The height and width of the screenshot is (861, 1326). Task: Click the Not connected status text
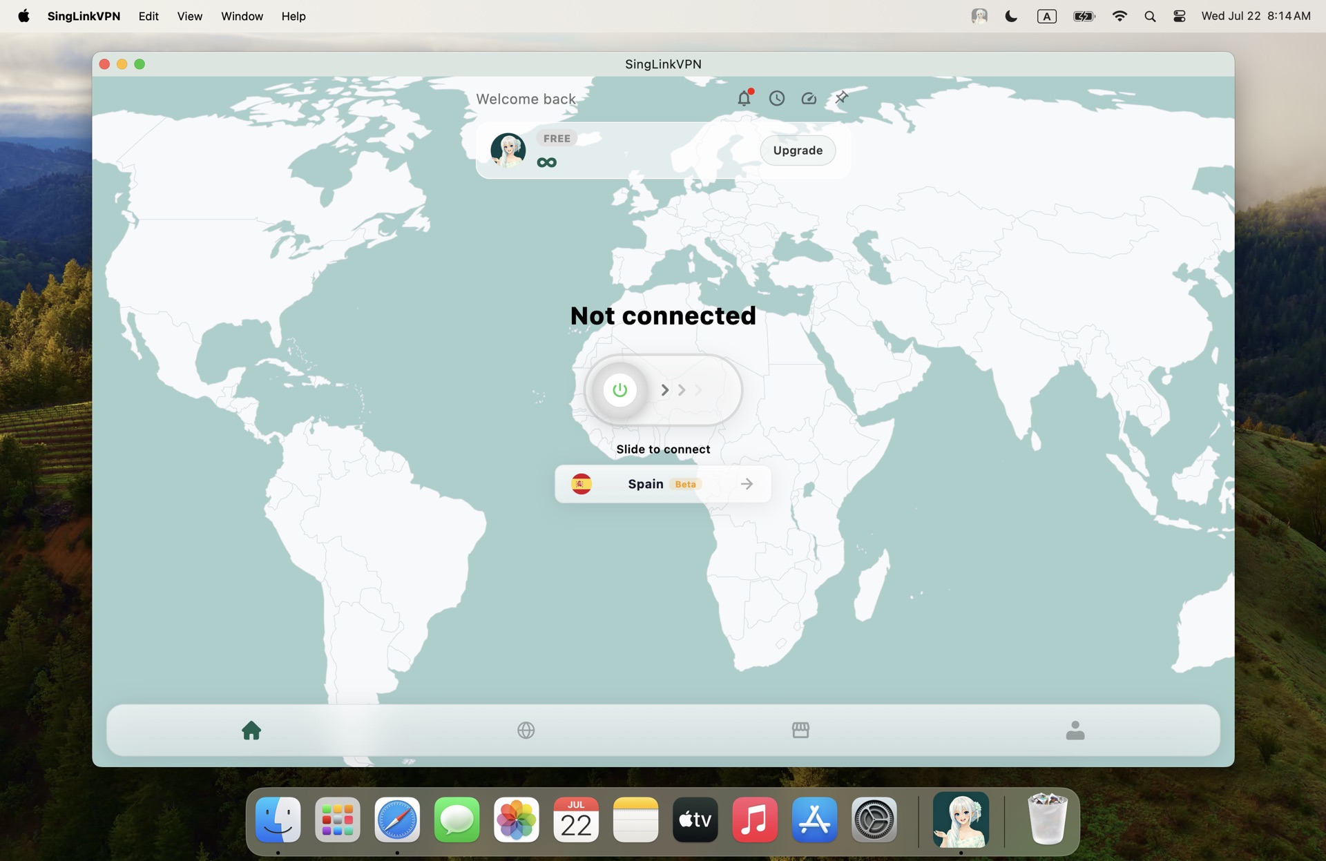pos(663,316)
